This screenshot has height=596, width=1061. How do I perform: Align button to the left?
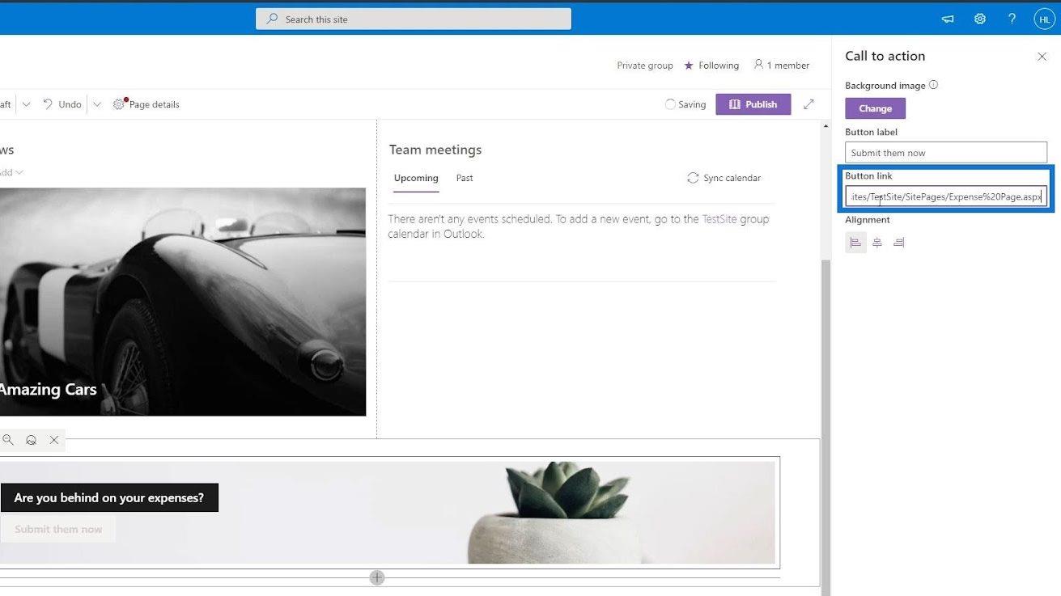(x=855, y=243)
